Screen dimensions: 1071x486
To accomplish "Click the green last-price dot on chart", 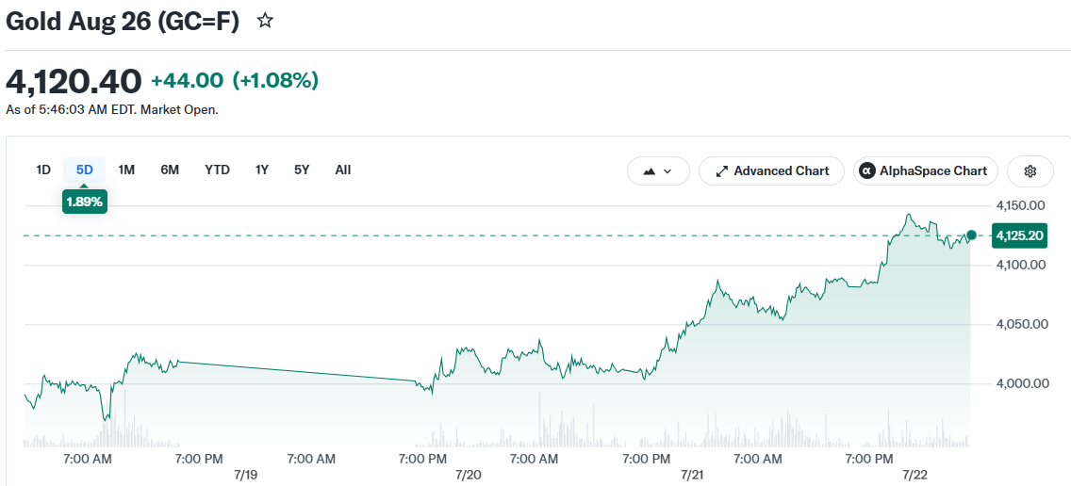I will coord(971,235).
